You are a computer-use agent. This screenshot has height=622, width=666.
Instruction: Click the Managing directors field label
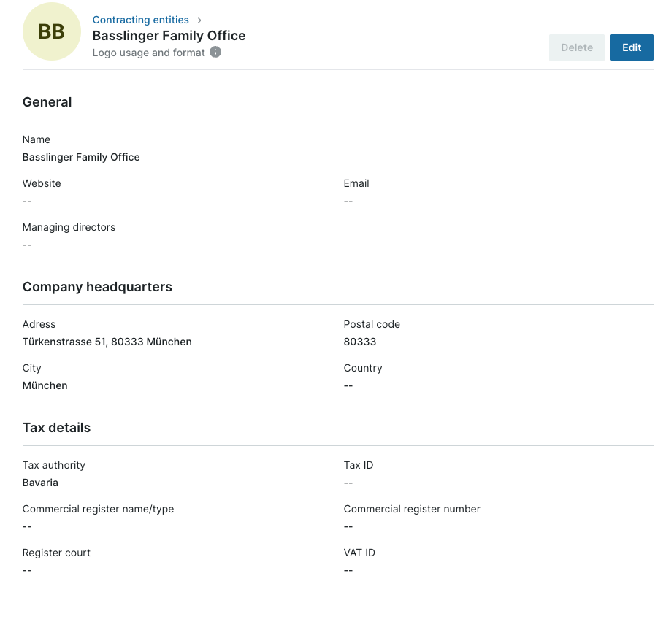click(69, 227)
